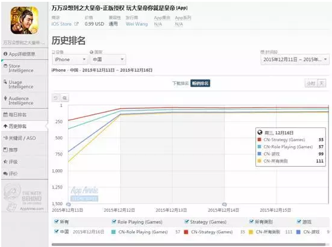Toggle the 所有类别 checkbox
The image size is (332, 247).
[251, 222]
